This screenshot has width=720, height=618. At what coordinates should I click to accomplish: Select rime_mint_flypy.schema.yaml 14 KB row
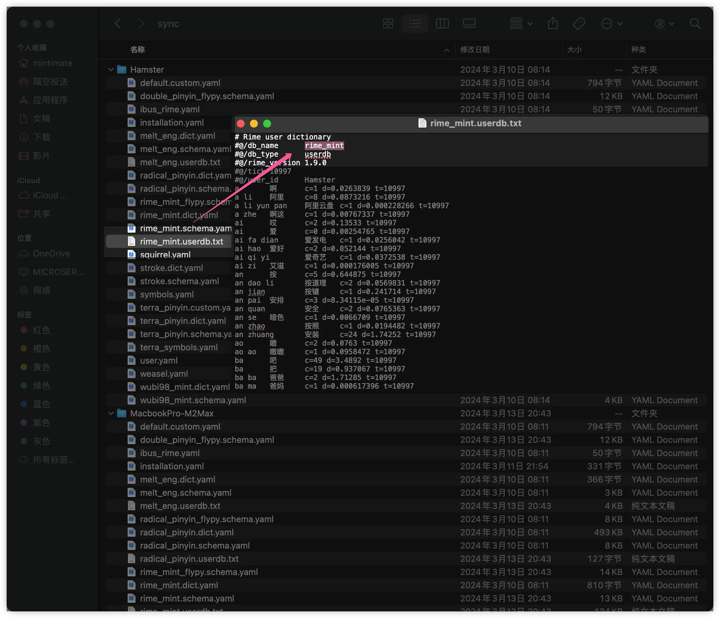[407, 571]
